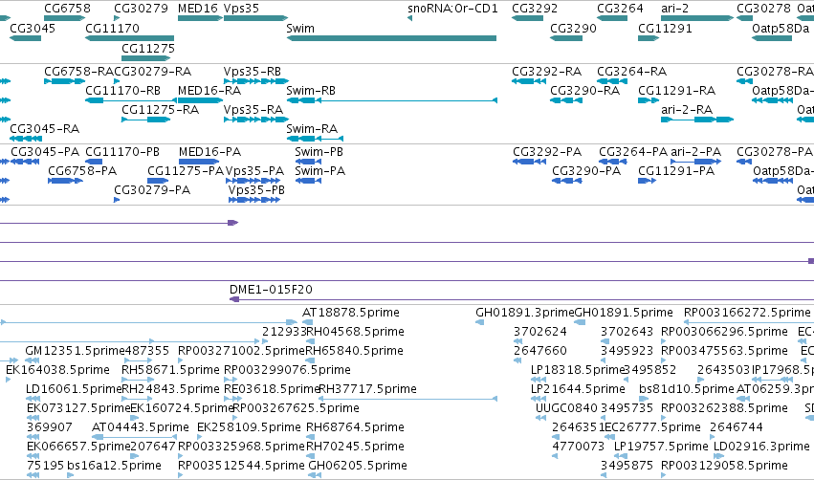Open the CG3045-RA transcript label
Viewport: 814px width, 480px height.
point(45,129)
